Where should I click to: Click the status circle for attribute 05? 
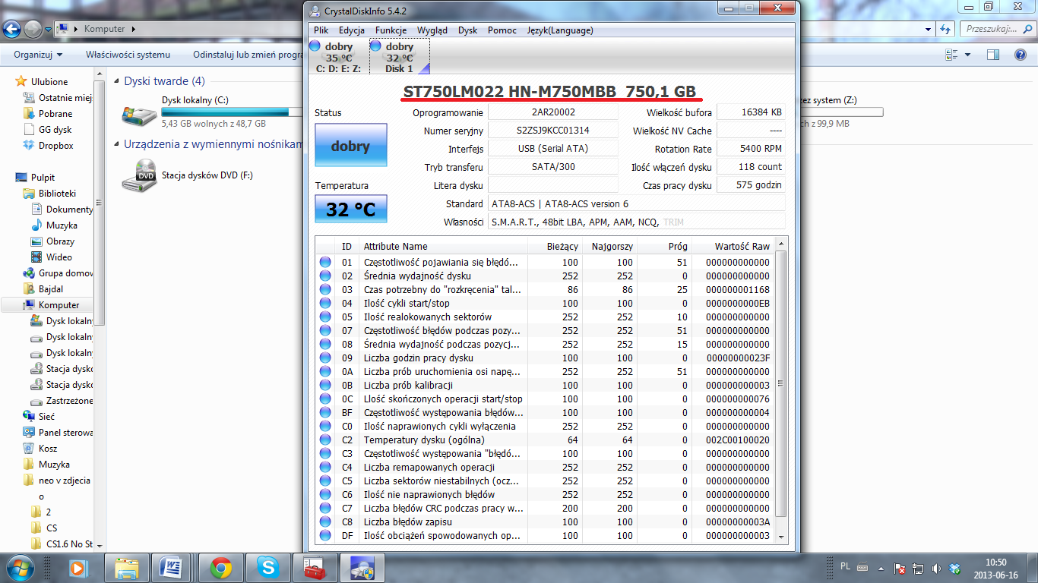click(325, 317)
